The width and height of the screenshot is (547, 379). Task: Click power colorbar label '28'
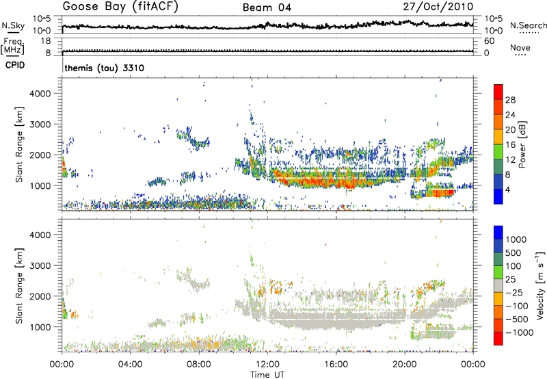[510, 100]
